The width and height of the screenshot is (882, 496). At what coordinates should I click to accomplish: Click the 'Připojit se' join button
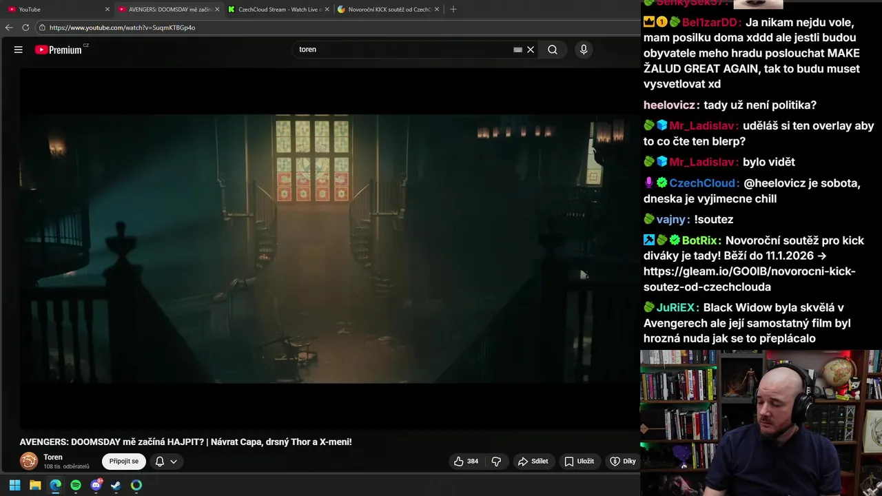point(124,462)
